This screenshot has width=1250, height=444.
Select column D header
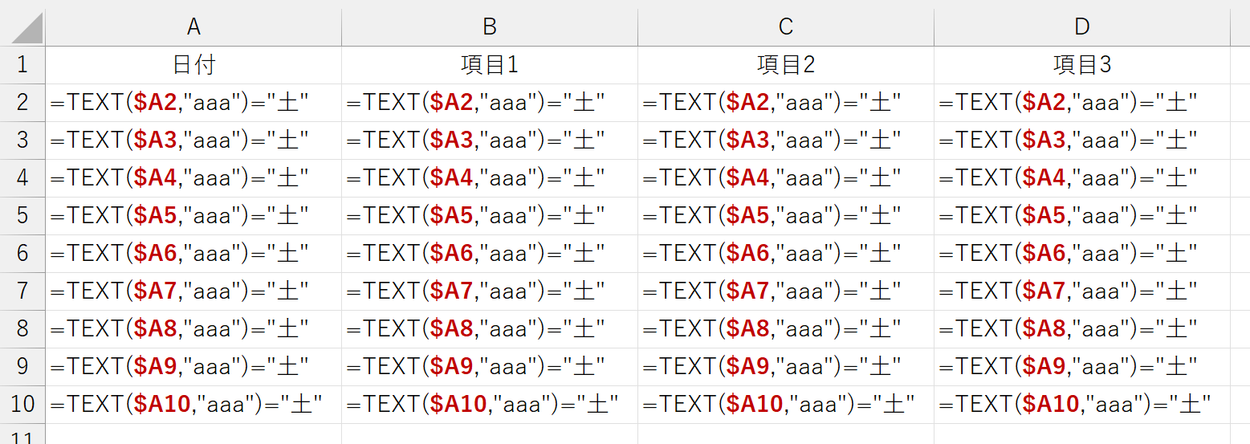pos(1082,27)
